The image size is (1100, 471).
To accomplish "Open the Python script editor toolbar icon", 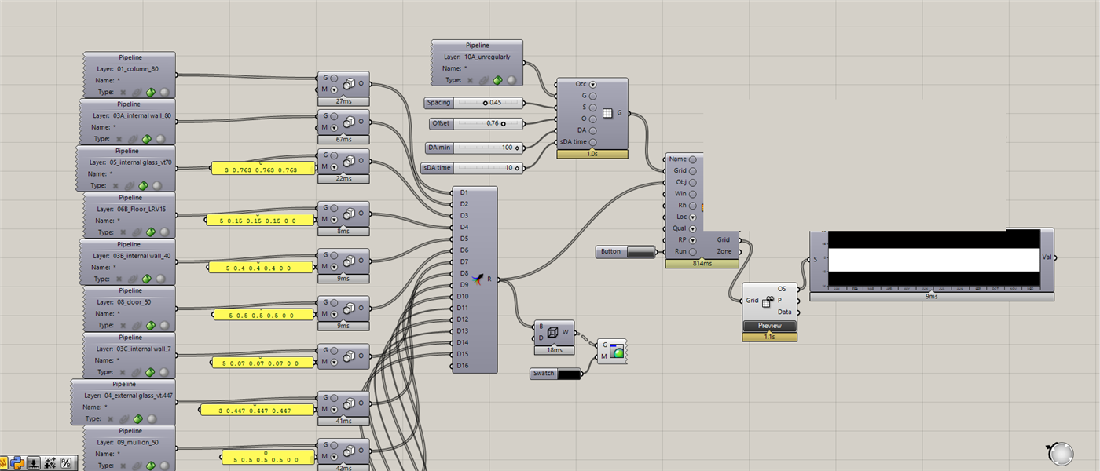I will pos(16,463).
